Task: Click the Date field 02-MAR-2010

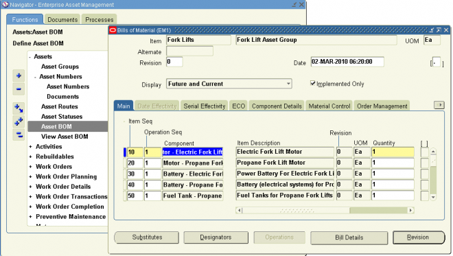Action: coord(347,62)
